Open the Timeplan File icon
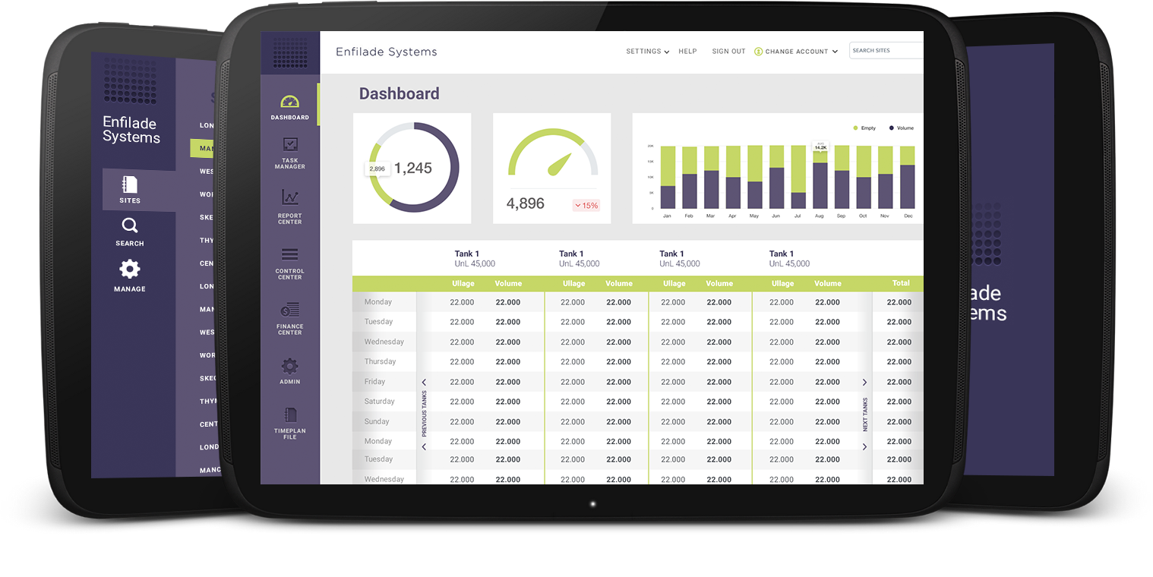The height and width of the screenshot is (577, 1153). coord(289,415)
